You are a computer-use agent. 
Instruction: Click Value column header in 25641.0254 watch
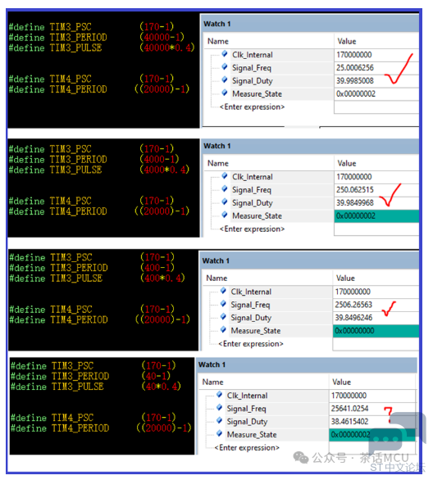point(341,382)
